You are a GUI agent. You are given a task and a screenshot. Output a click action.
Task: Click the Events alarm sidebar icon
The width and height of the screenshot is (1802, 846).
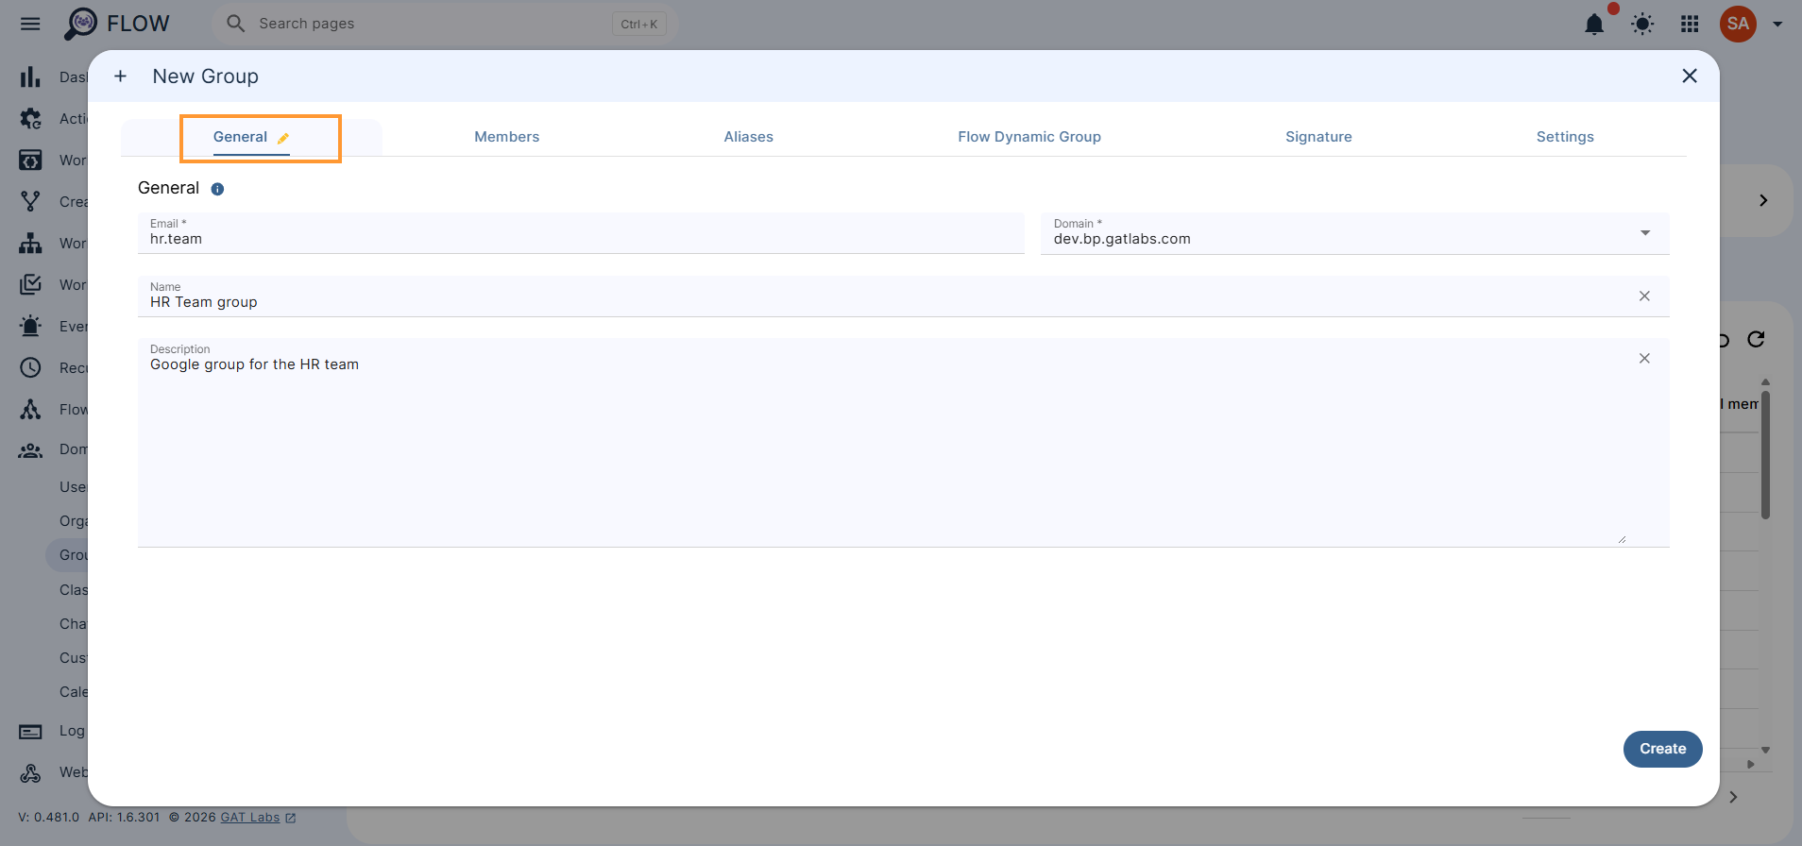click(30, 326)
